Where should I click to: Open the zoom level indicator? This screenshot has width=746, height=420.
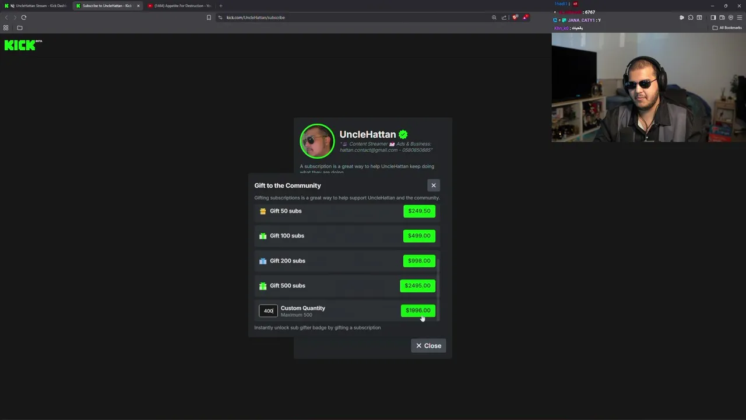[x=494, y=17]
